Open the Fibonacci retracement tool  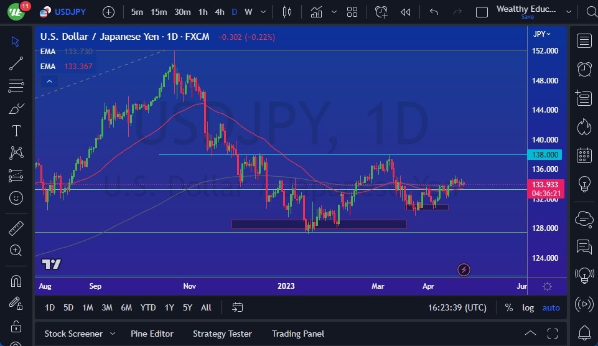click(16, 86)
